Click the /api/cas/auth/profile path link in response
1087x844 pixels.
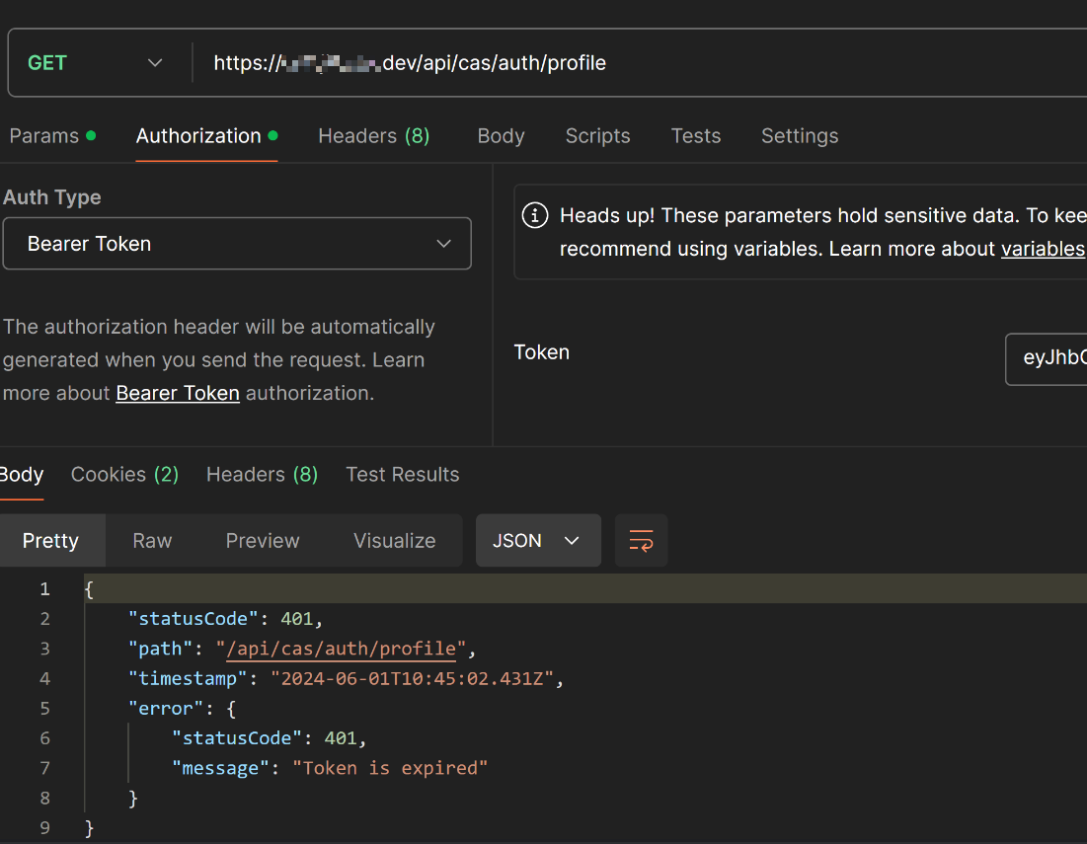tap(341, 649)
